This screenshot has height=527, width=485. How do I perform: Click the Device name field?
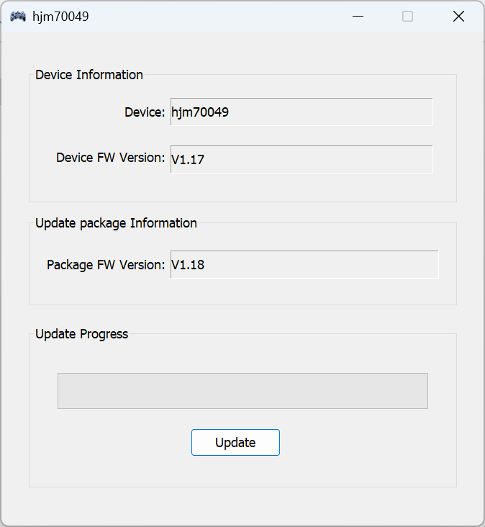tap(301, 112)
